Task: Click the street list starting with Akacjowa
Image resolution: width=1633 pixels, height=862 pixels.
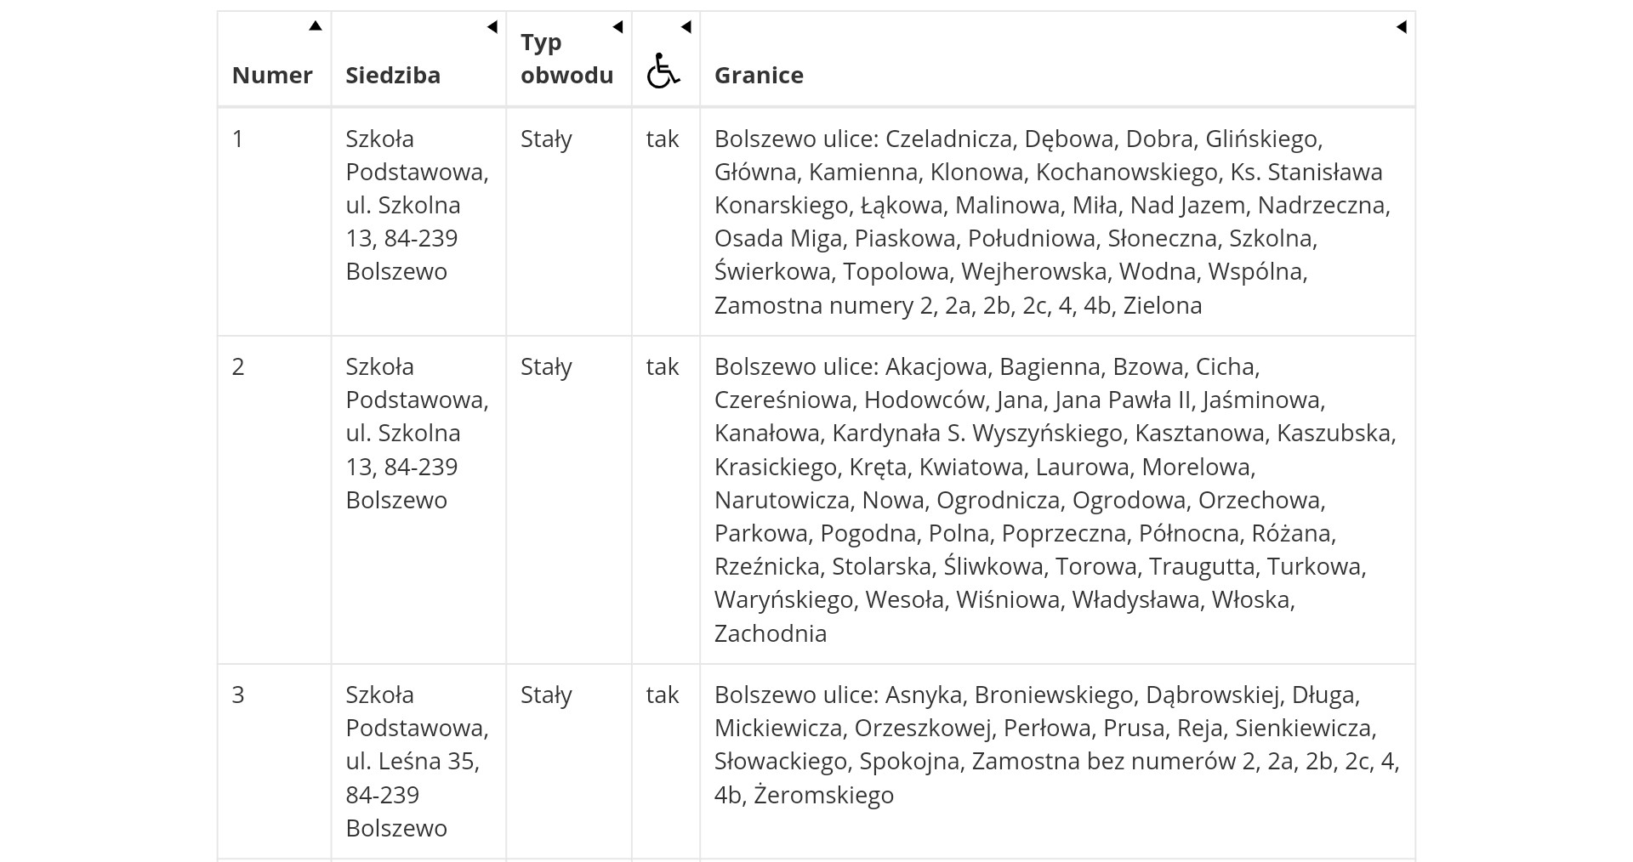Action: click(x=1055, y=499)
